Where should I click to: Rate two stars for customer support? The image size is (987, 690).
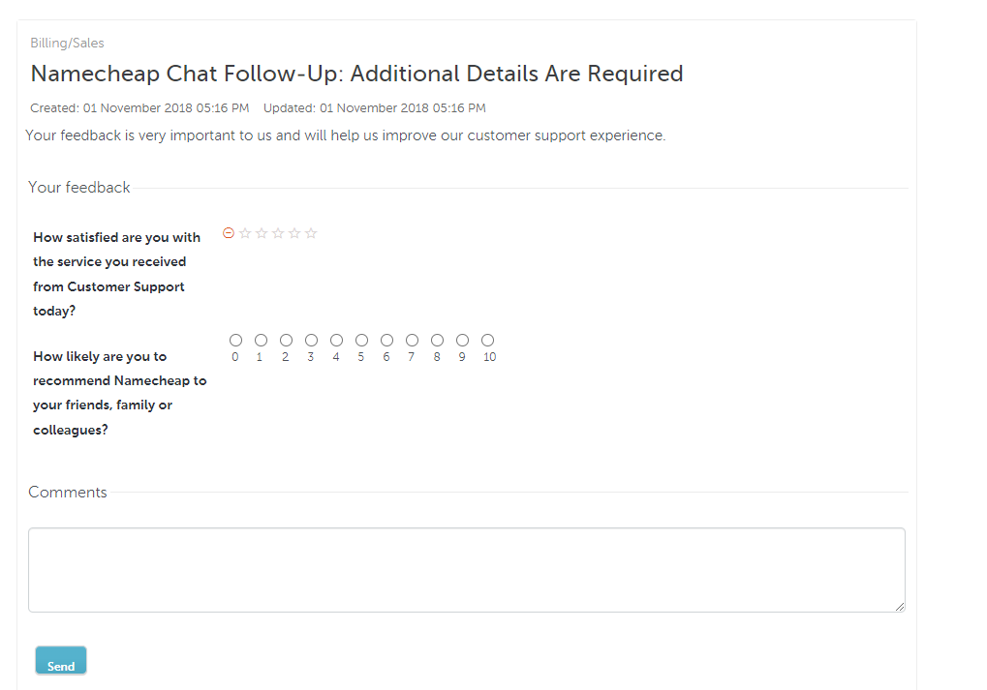[262, 233]
